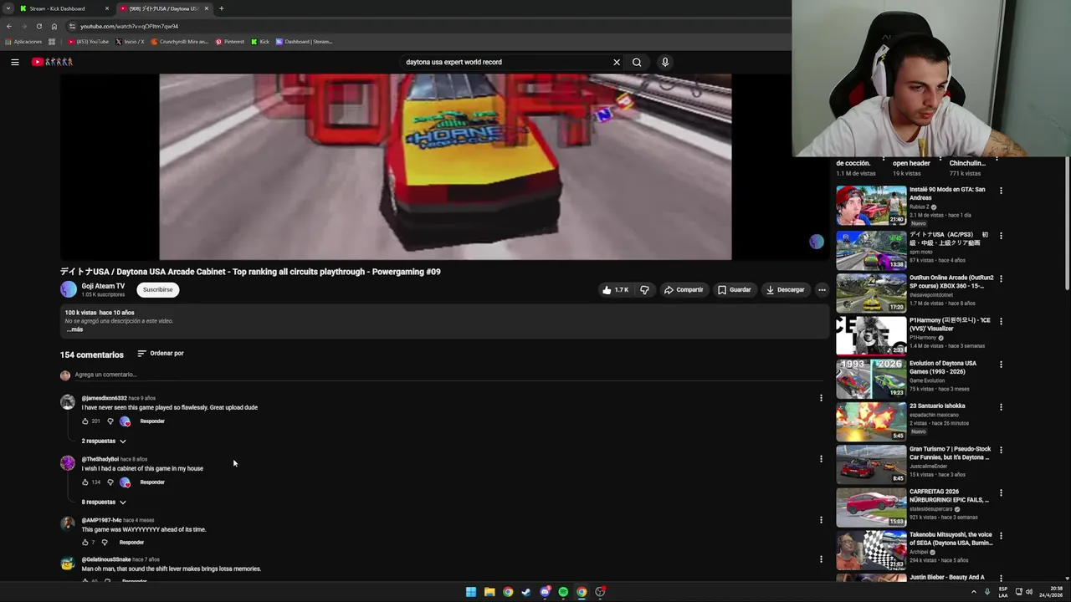Reload the page in browser toolbar
This screenshot has width=1071, height=602.
point(38,26)
